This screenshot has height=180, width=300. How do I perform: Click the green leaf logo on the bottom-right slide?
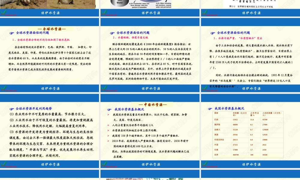click(x=205, y=164)
